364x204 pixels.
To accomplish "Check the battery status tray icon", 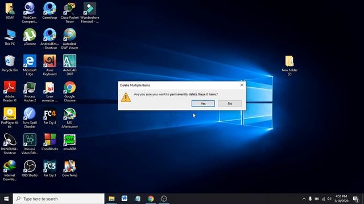I will (x=317, y=199).
